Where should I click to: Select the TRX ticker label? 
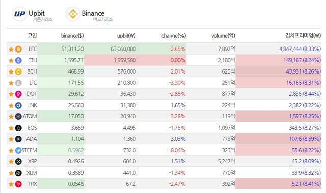pyautogui.click(x=33, y=184)
